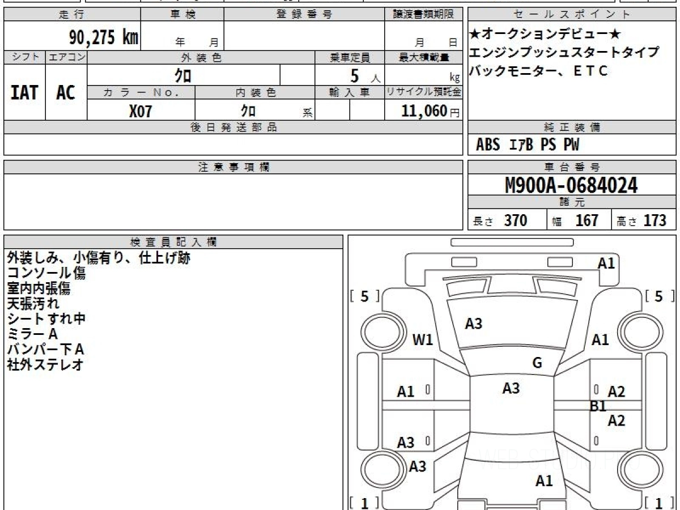
Task: Select the ★オークションデビュー★ line
Action: [545, 34]
